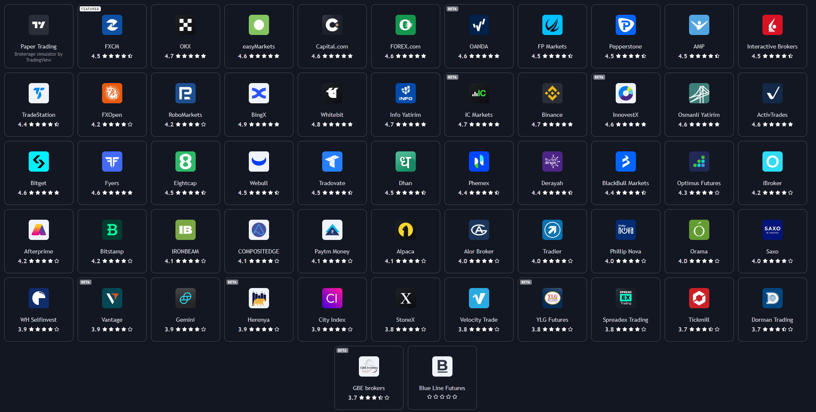Click the BETA badge on GBE brokers card
Screen dimensions: 816x412
click(x=342, y=350)
